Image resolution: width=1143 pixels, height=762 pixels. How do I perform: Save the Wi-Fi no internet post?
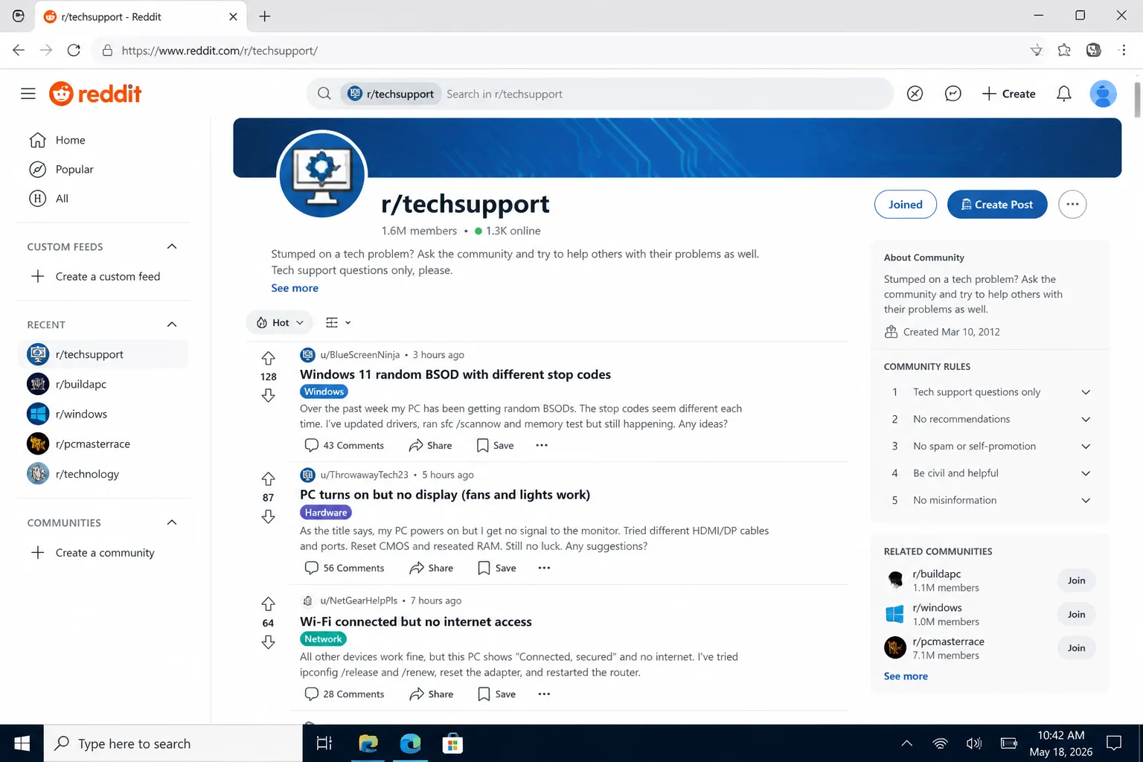496,694
